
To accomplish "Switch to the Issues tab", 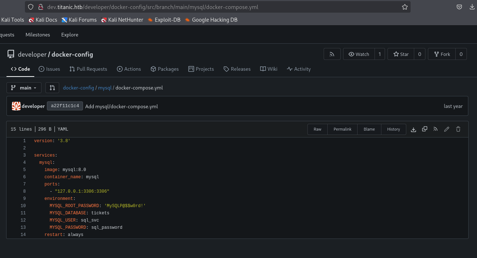I will point(49,69).
